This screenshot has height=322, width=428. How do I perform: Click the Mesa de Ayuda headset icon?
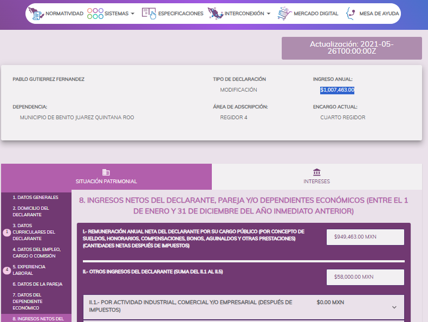coord(351,14)
